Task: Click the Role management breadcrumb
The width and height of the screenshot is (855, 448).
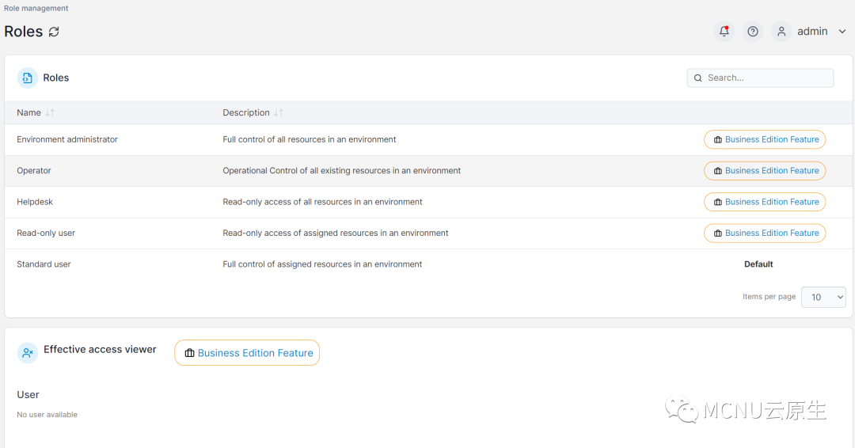Action: click(x=36, y=9)
